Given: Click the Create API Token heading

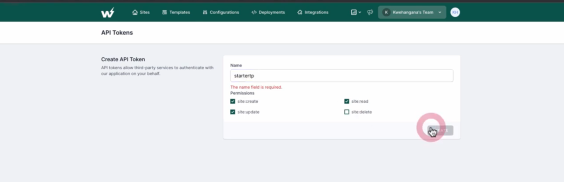Looking at the screenshot, I should point(123,59).
